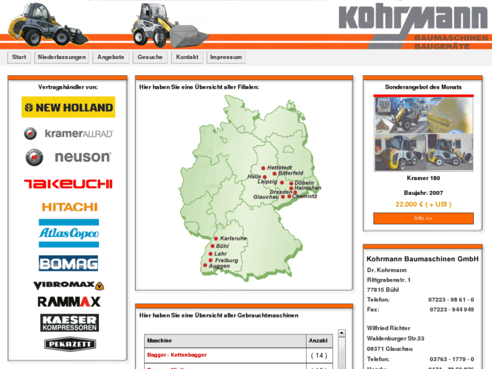Click the Kramer Allrad logo

coord(68,133)
